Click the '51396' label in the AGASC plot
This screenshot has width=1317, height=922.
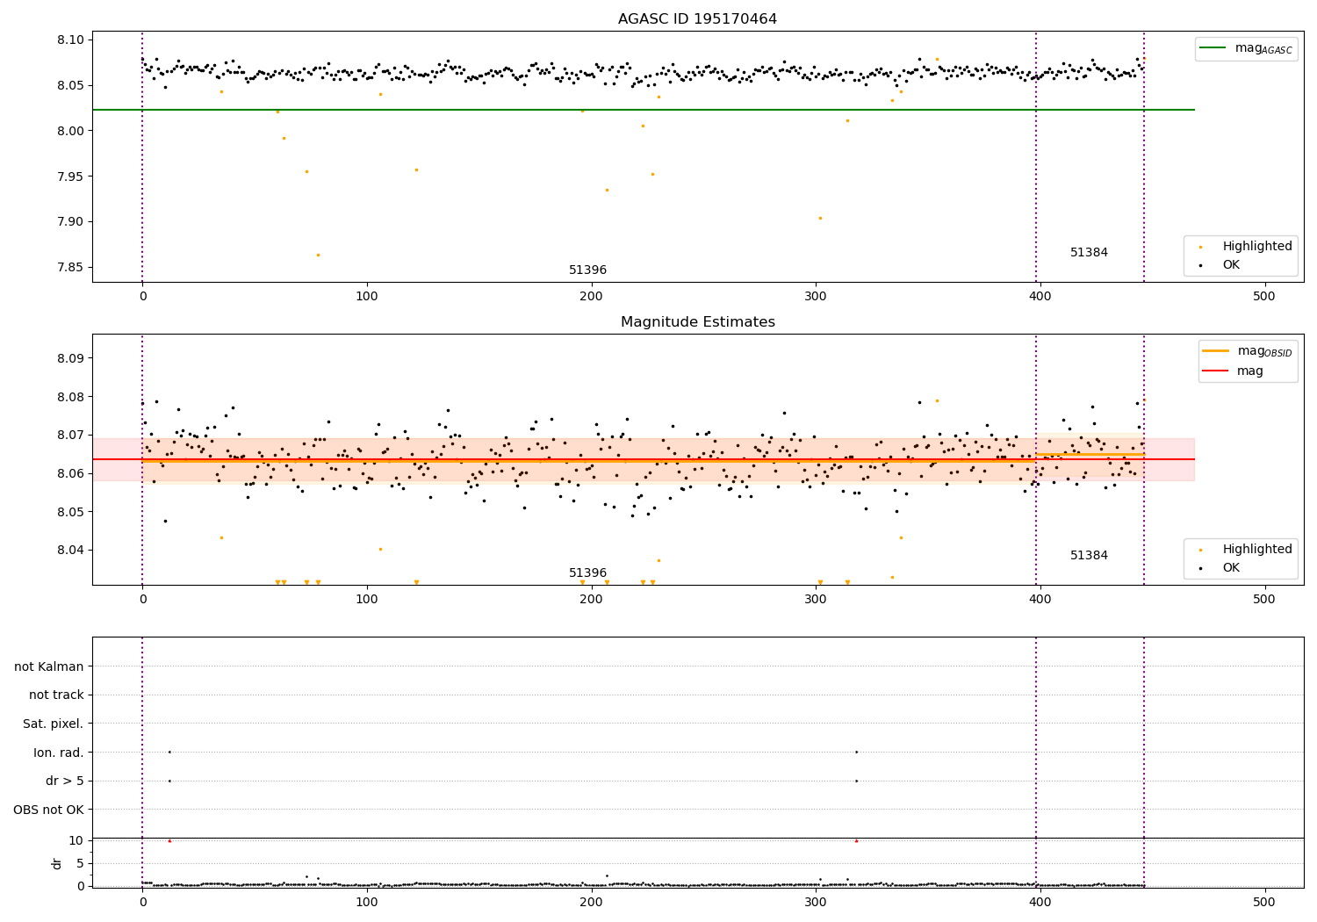(587, 270)
